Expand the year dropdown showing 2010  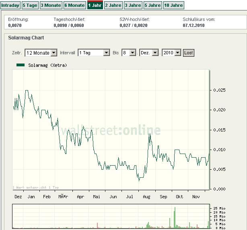pos(171,53)
